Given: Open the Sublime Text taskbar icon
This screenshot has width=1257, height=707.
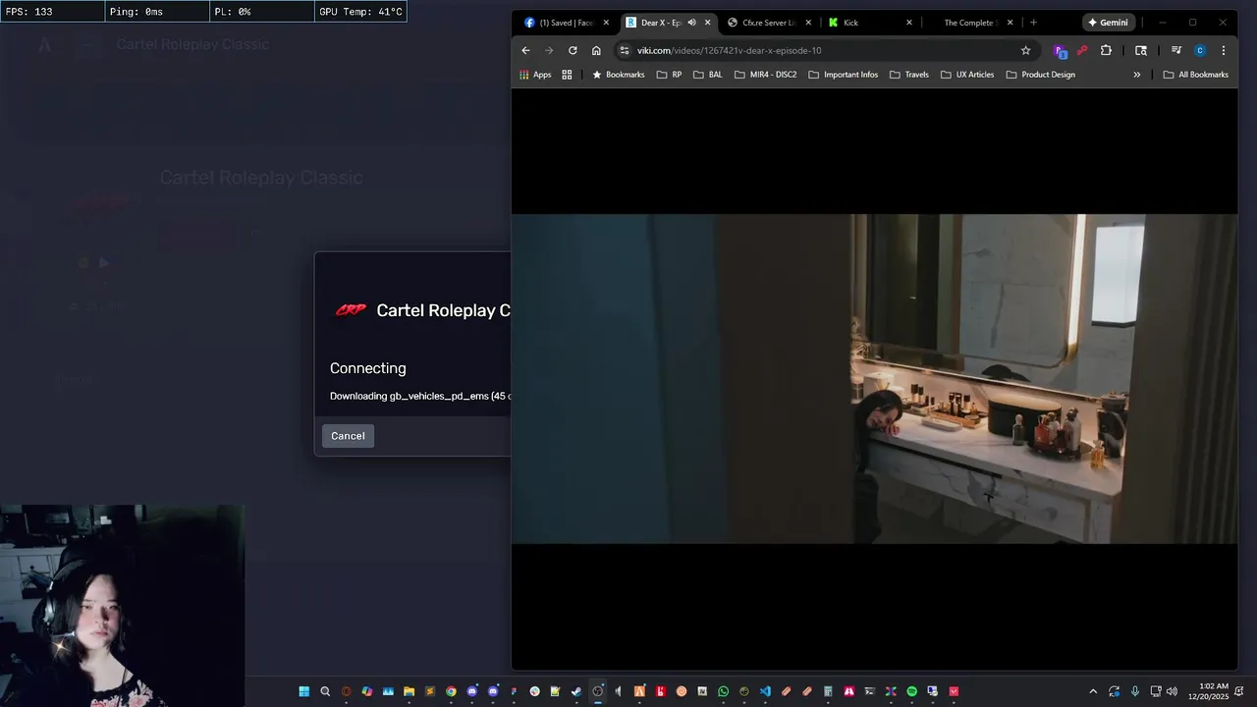Looking at the screenshot, I should coord(429,691).
